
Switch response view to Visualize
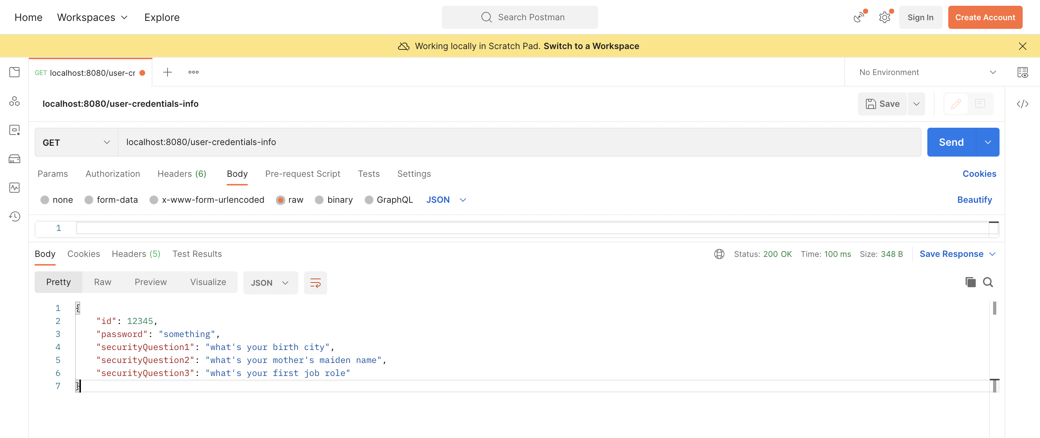208,282
